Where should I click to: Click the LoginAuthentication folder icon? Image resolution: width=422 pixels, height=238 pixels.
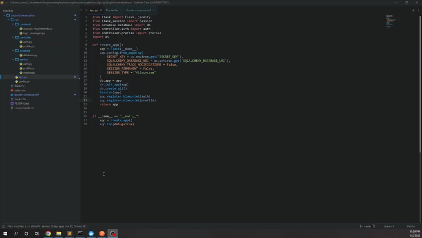[x=8, y=15]
